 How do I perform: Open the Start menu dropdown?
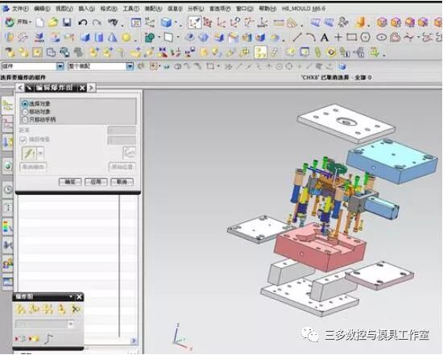[x=18, y=23]
